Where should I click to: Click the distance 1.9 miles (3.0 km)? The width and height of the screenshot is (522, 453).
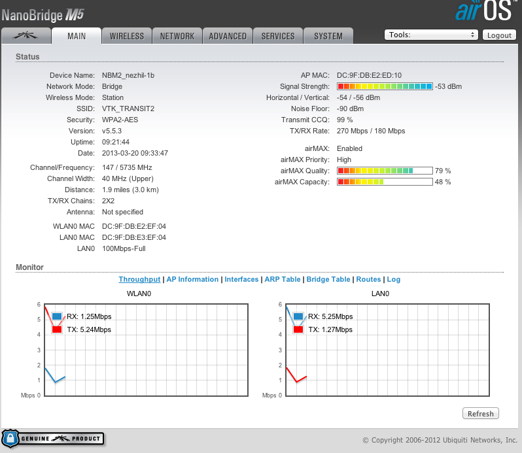click(130, 190)
